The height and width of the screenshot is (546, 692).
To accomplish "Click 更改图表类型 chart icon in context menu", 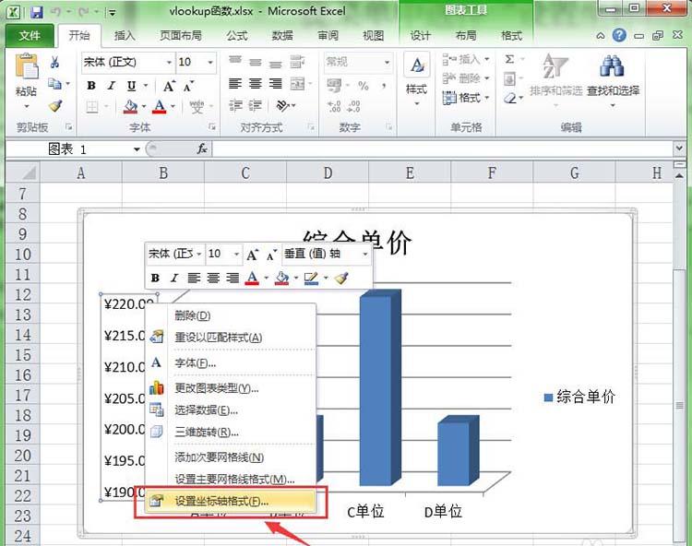I will pyautogui.click(x=157, y=388).
